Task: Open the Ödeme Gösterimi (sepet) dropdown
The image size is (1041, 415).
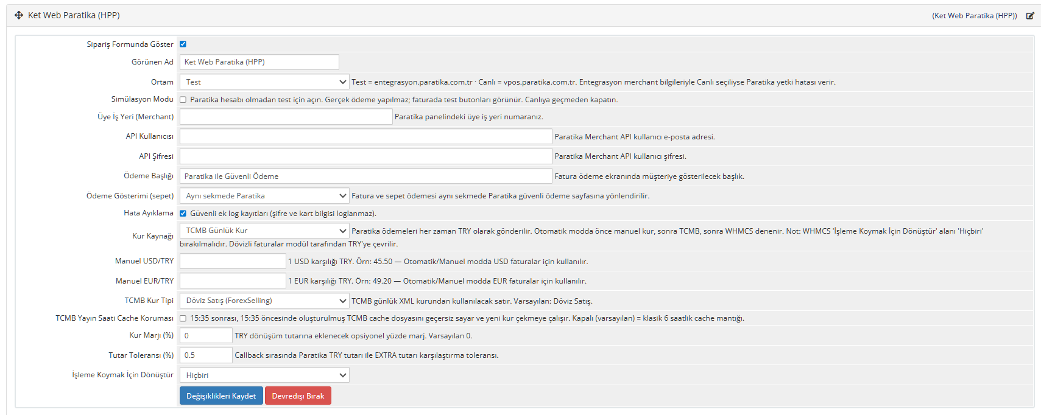Action: click(264, 195)
